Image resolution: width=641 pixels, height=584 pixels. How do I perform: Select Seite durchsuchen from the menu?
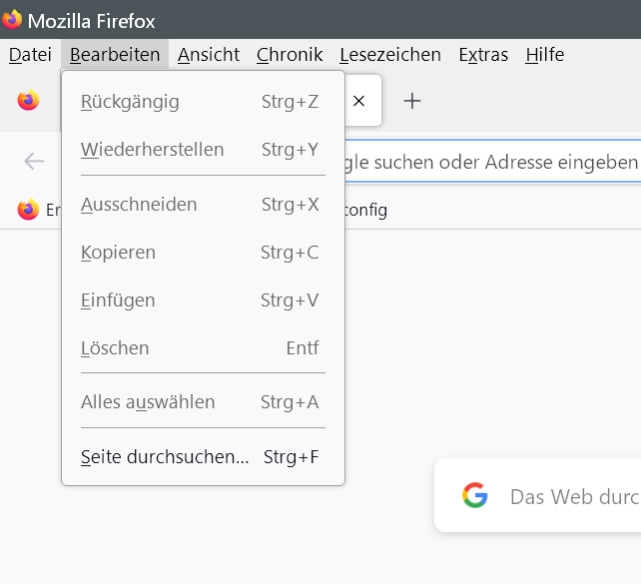click(165, 457)
